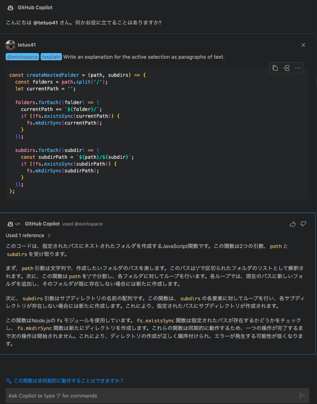Click the sparkle icon before the follow-up suggestion
Image resolution: width=317 pixels, height=404 pixels.
[9, 380]
